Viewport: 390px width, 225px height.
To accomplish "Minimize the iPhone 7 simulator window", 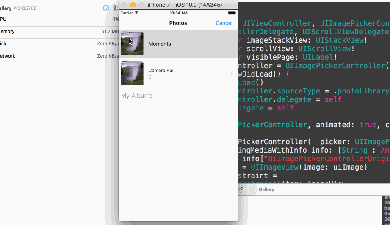I will tap(133, 5).
